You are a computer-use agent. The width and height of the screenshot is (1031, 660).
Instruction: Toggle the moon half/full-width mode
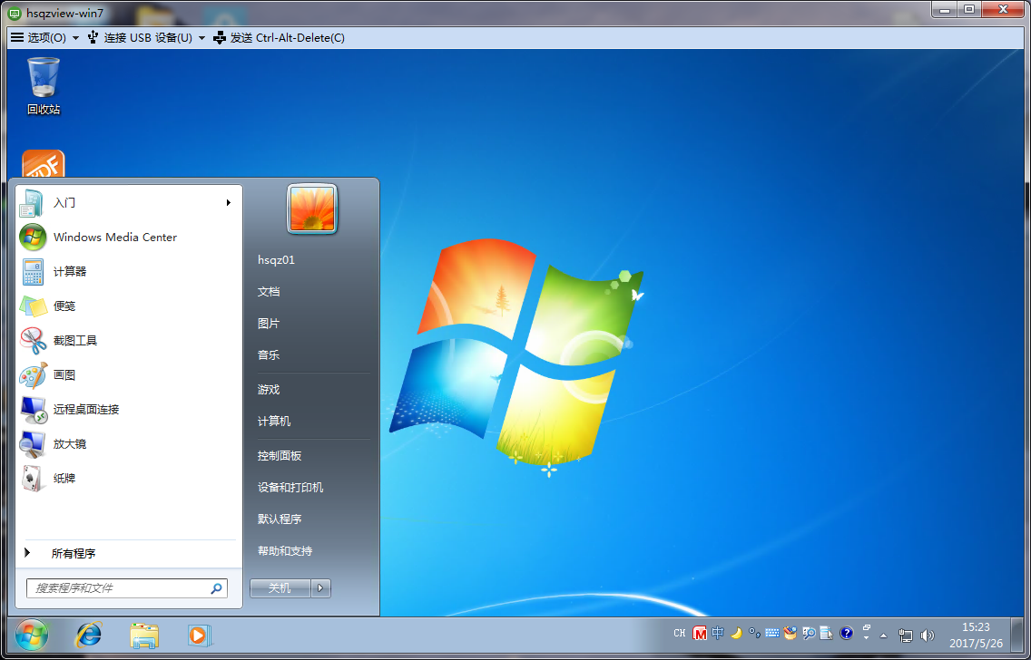(x=736, y=633)
